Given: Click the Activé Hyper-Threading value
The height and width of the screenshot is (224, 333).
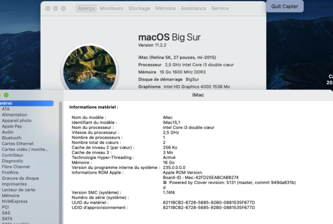Looking at the screenshot, I should click(169, 157).
